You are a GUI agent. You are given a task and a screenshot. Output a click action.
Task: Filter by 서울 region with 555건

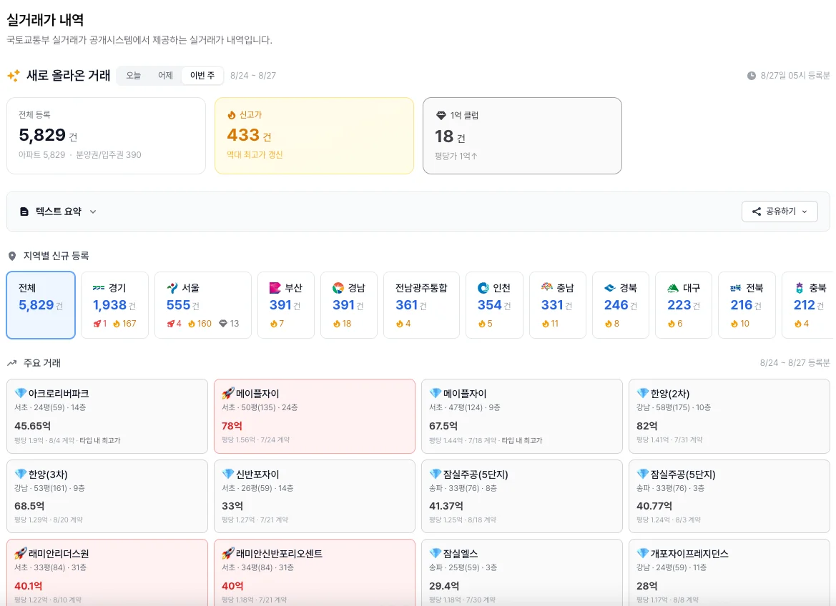[x=202, y=305]
